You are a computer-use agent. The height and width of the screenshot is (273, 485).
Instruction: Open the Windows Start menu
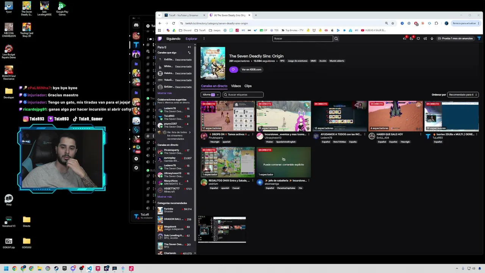6,268
